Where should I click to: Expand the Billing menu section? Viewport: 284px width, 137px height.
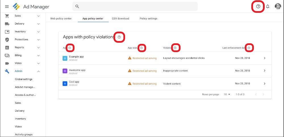pos(38,55)
